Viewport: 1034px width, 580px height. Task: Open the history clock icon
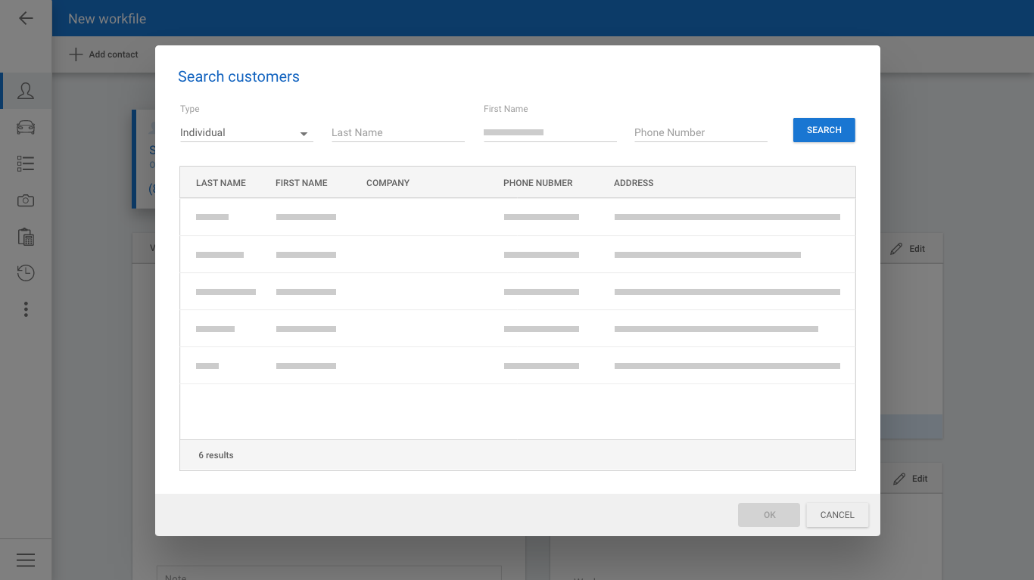point(26,273)
